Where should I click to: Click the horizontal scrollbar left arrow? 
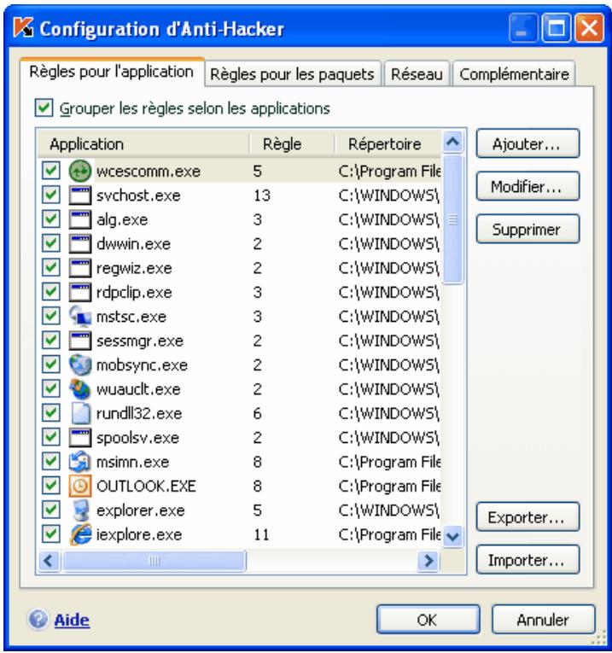click(x=50, y=561)
